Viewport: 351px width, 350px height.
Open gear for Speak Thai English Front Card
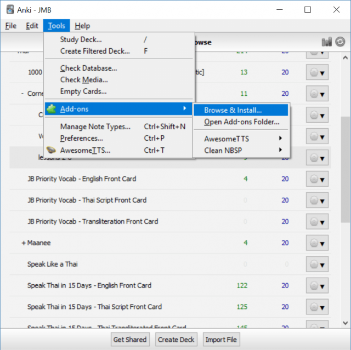(x=317, y=285)
